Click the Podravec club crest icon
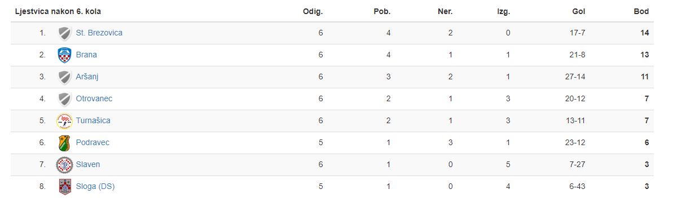Viewport: 673px width, 207px height. click(65, 143)
